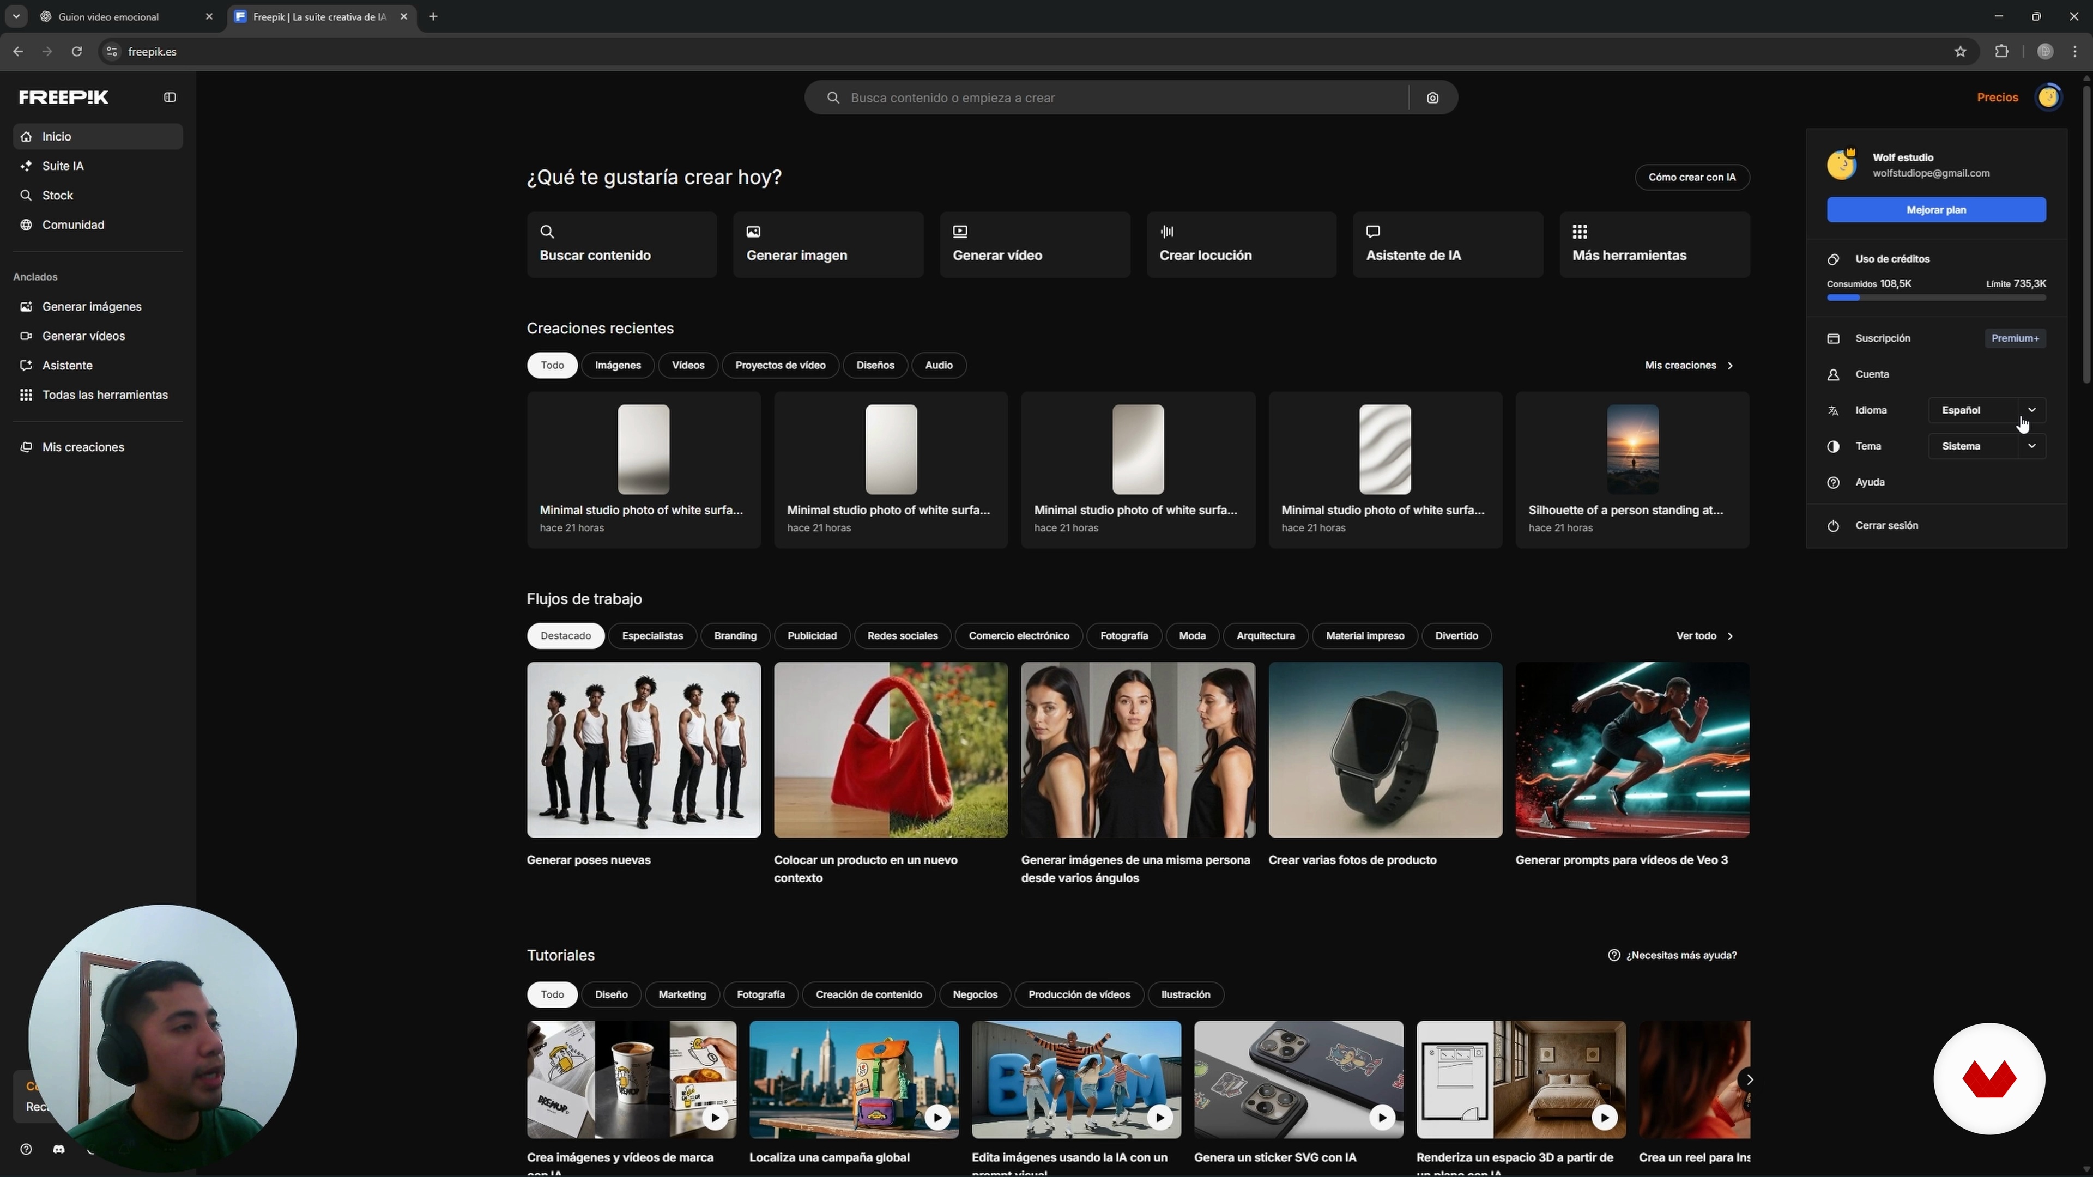View site information icon in address bar
The height and width of the screenshot is (1177, 2093).
[112, 51]
